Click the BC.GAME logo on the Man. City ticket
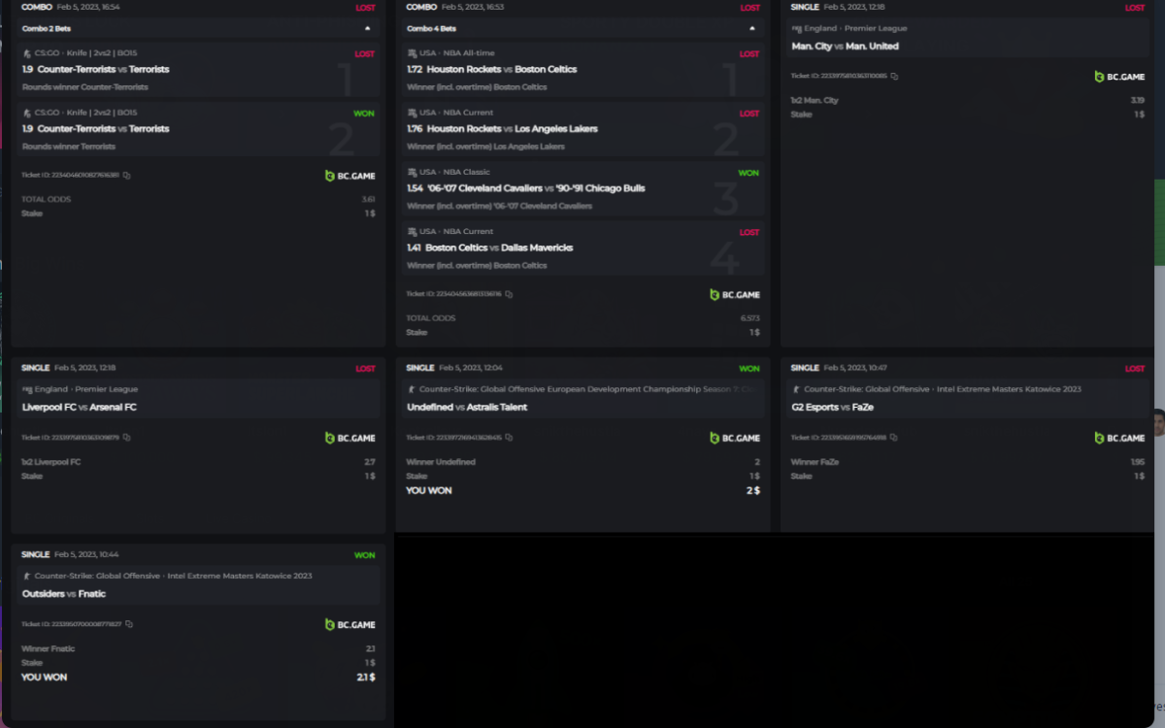This screenshot has width=1165, height=728. point(1119,76)
